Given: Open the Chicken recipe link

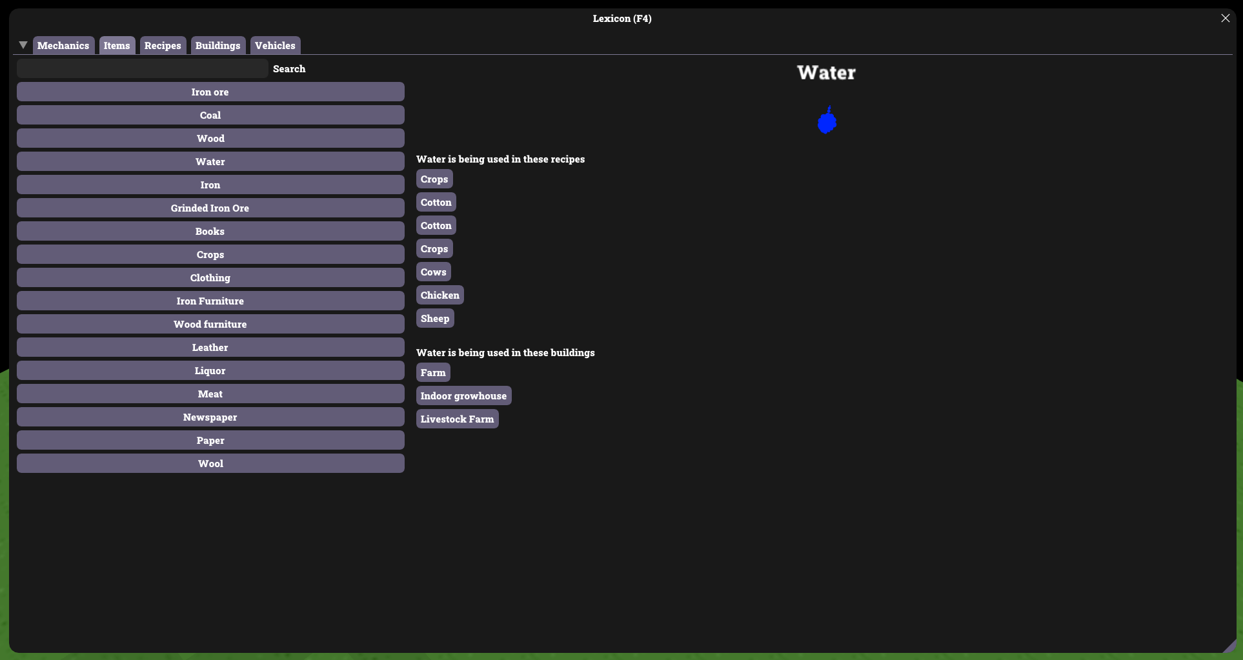Looking at the screenshot, I should coord(440,295).
